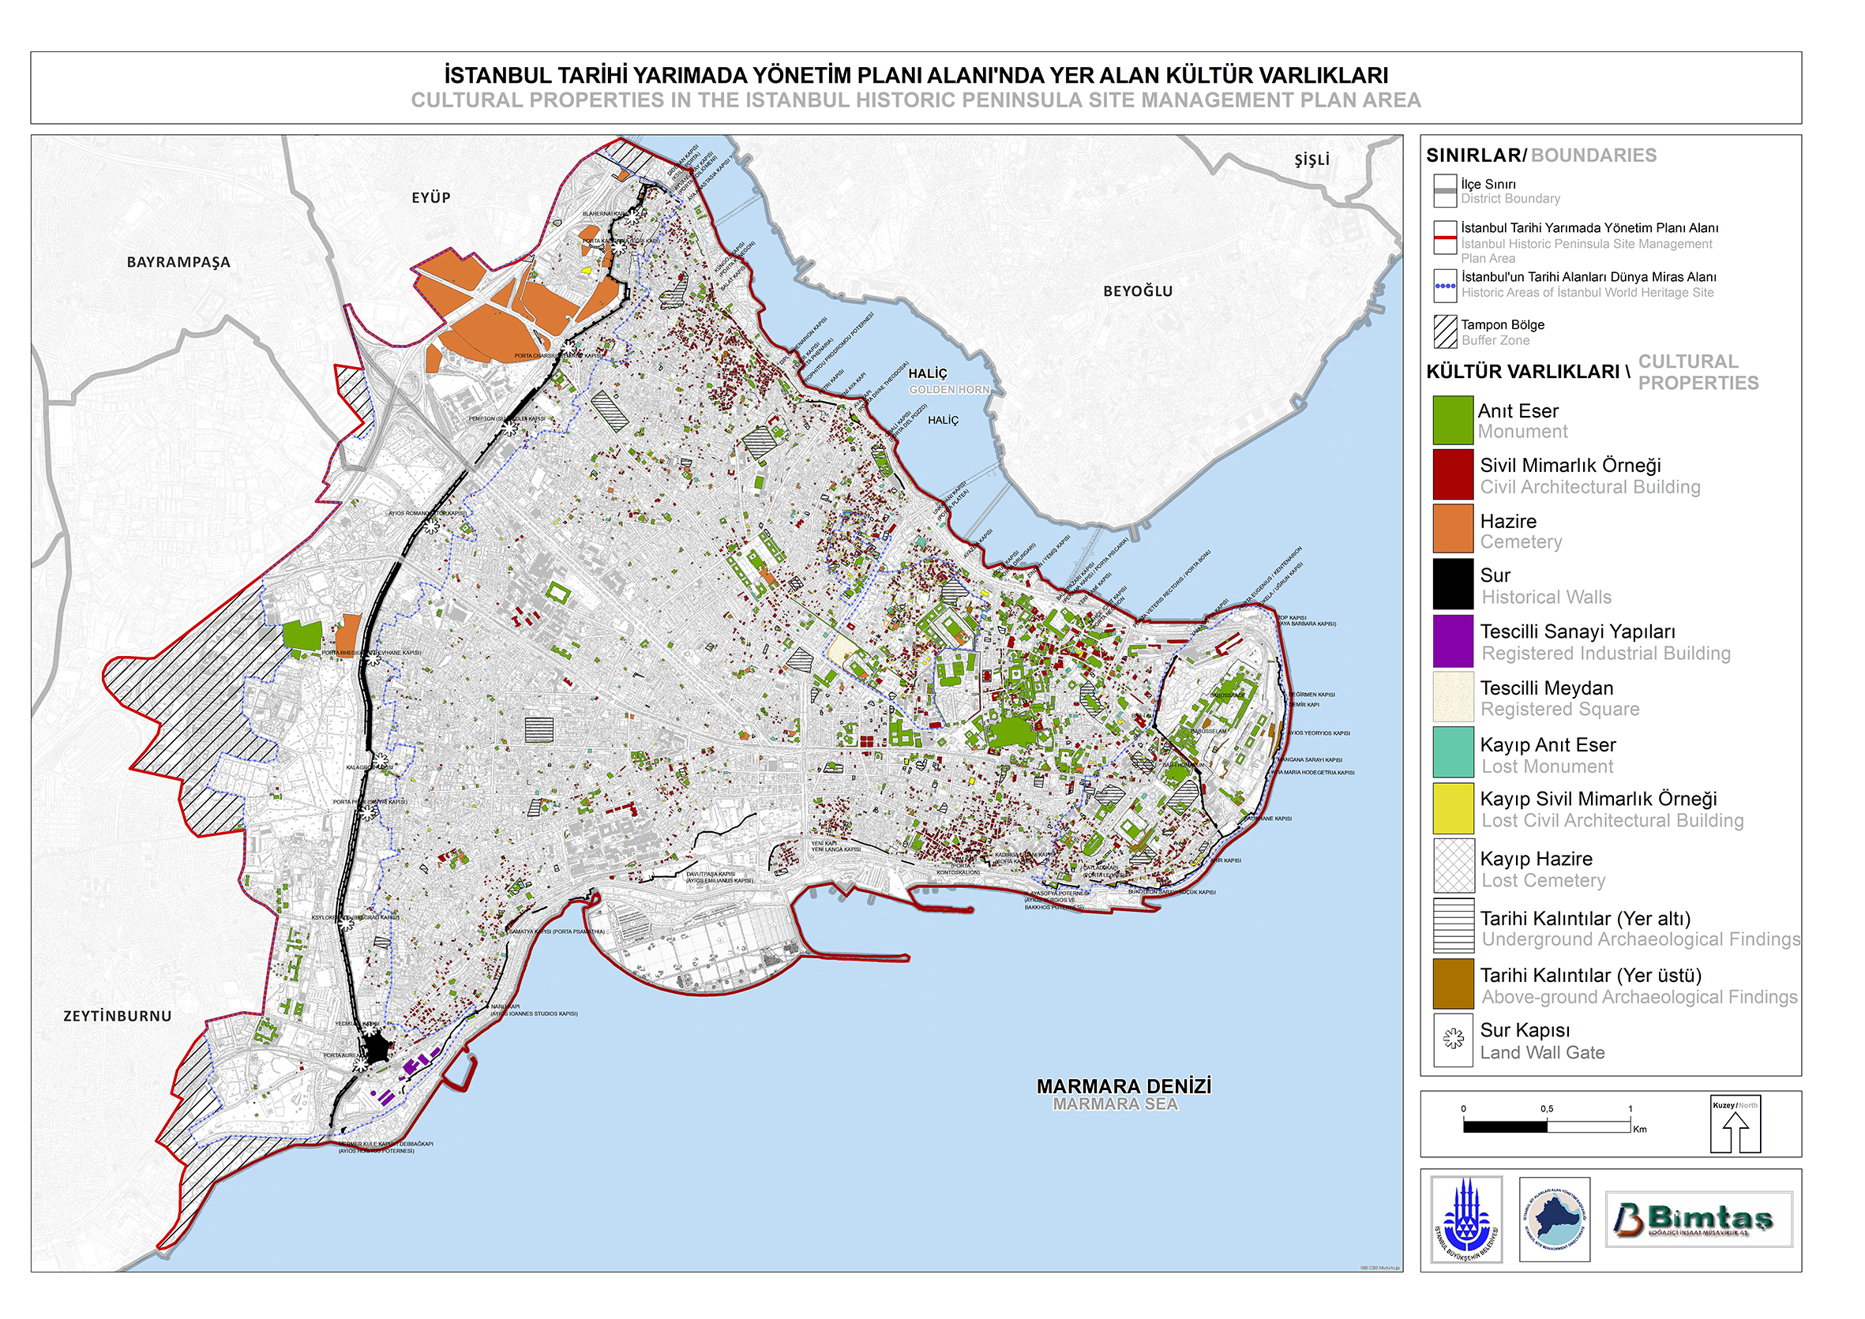Click the Istanbul Municipality emblem logo
This screenshot has height=1319, width=1865.
point(1468,1218)
